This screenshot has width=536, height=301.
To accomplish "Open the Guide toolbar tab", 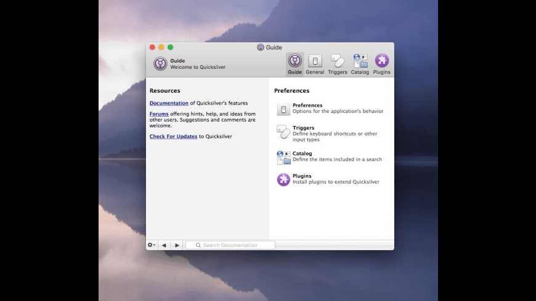I will click(294, 64).
